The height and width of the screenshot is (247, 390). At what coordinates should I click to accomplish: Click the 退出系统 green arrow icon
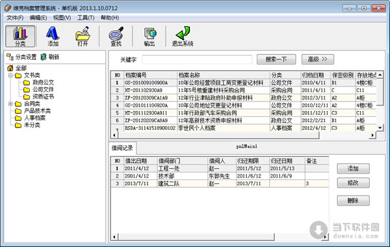183,36
